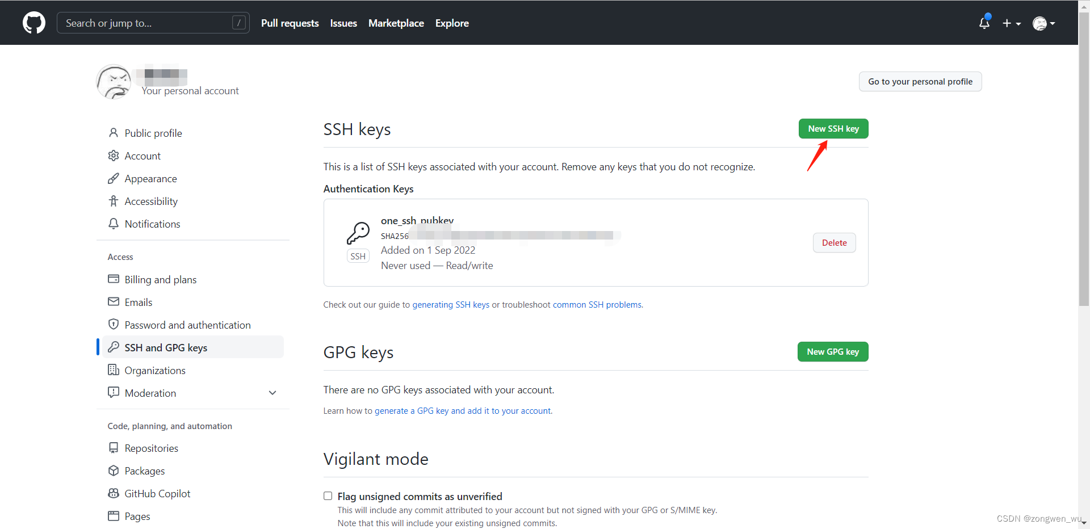Expand the Moderation section chevron
This screenshot has width=1090, height=529.
click(272, 393)
